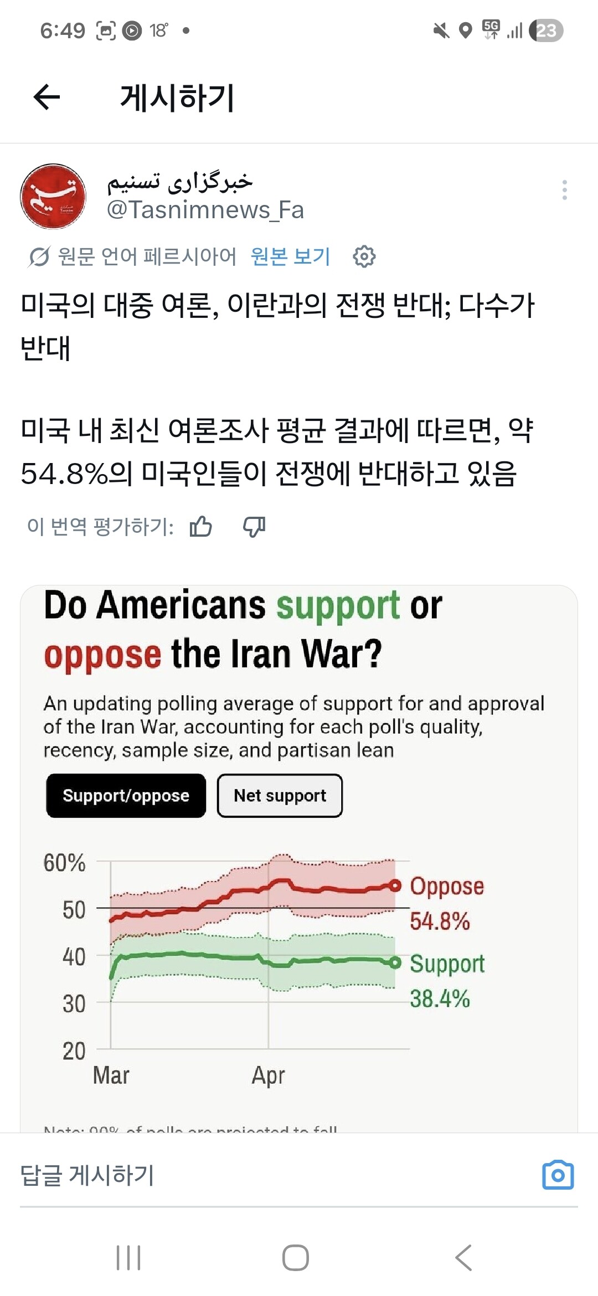Select Support/oppose chart tab
598x1296 pixels.
[126, 795]
